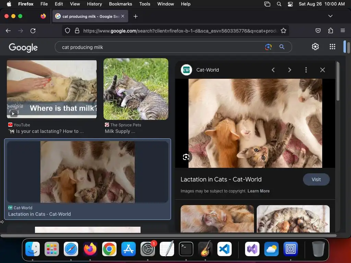This screenshot has width=351, height=263.
Task: Open the Firefox hamburger menu
Action: (x=342, y=30)
